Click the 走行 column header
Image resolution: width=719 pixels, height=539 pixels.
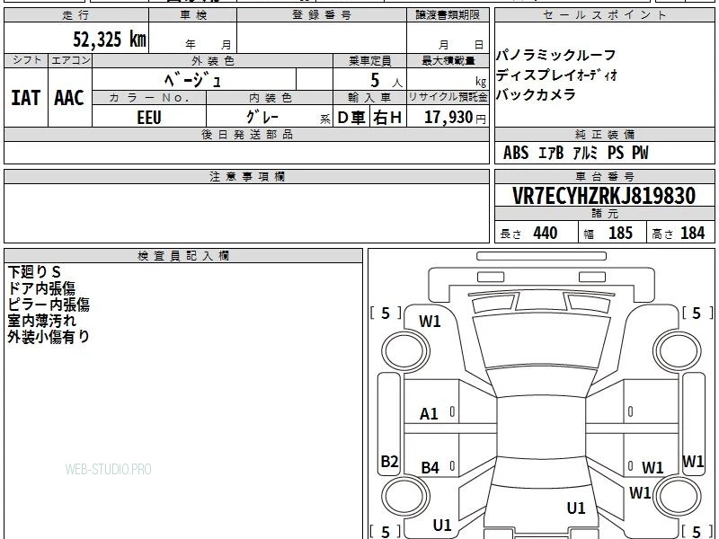76,15
